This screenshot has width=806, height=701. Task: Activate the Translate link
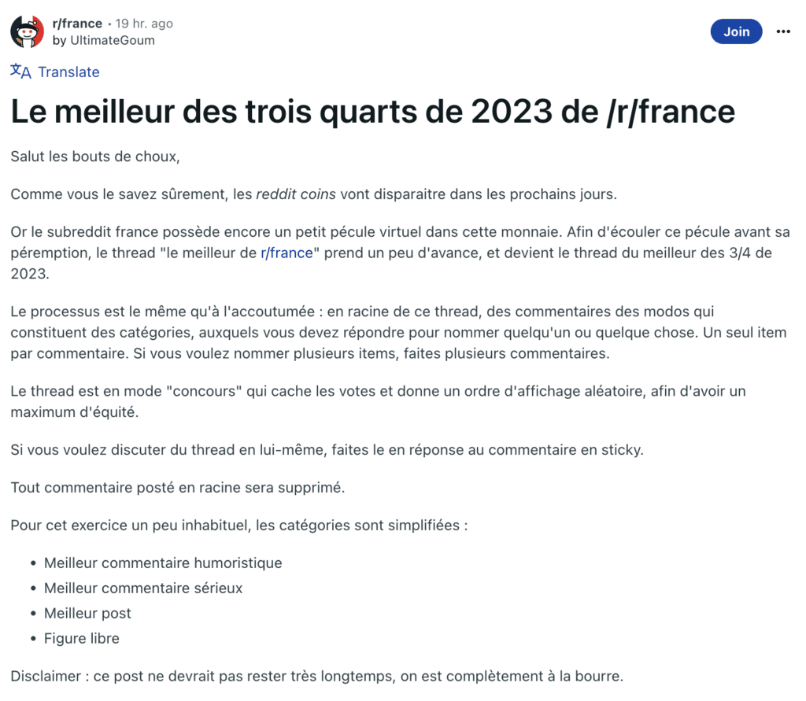68,72
